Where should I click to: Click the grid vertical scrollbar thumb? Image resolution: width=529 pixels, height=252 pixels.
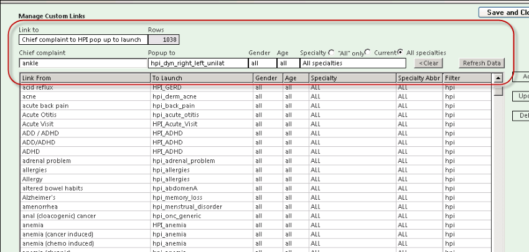[498, 91]
